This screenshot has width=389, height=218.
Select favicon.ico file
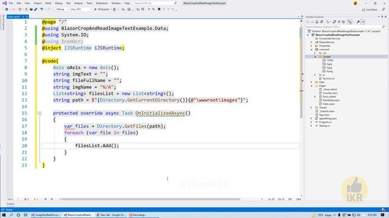point(329,79)
